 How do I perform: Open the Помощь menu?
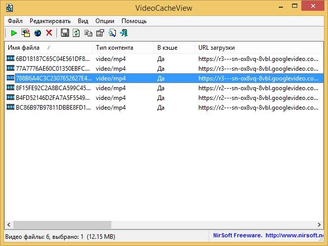(134, 21)
